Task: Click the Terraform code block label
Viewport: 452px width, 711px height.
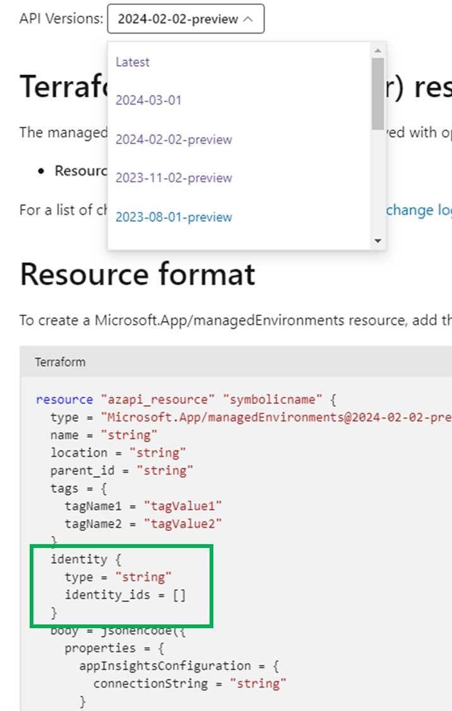Action: coord(60,362)
